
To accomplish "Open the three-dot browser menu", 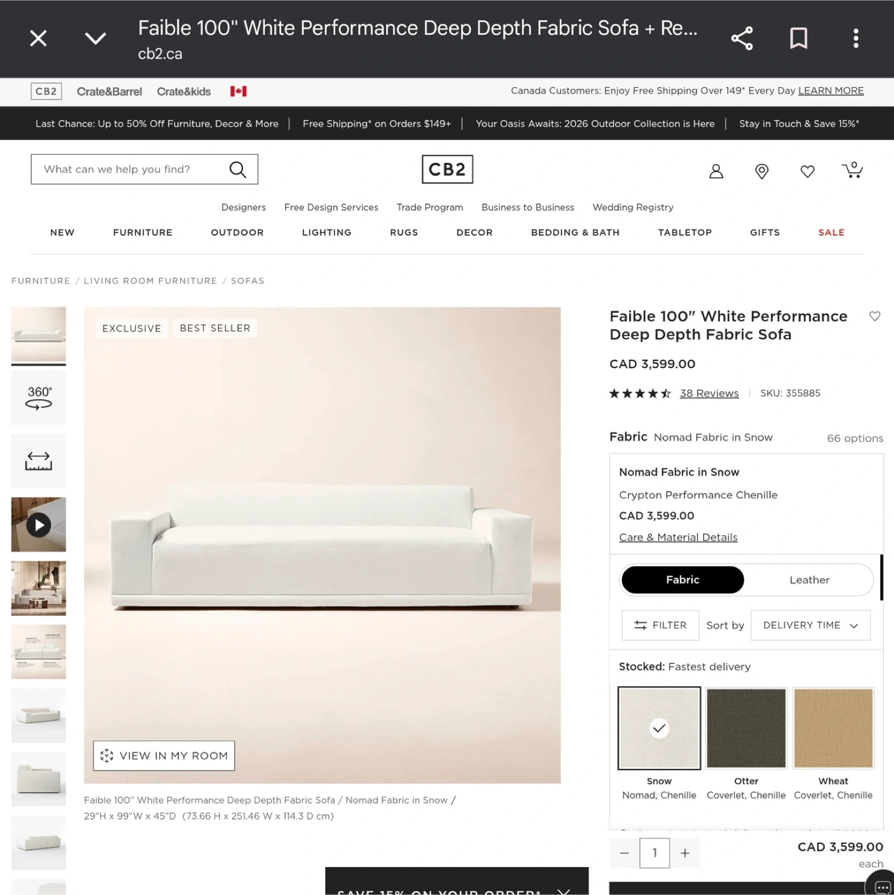I will [x=855, y=39].
